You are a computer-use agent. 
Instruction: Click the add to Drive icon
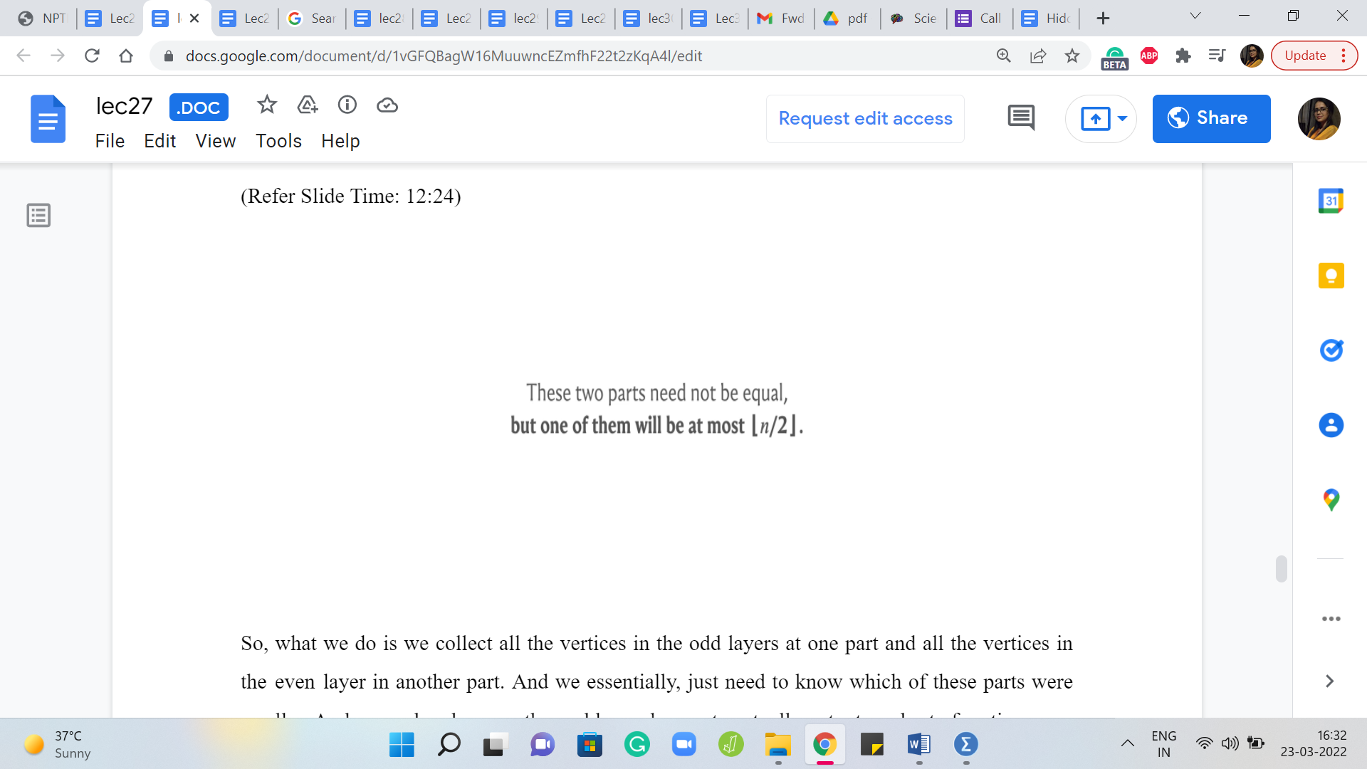[x=307, y=105]
